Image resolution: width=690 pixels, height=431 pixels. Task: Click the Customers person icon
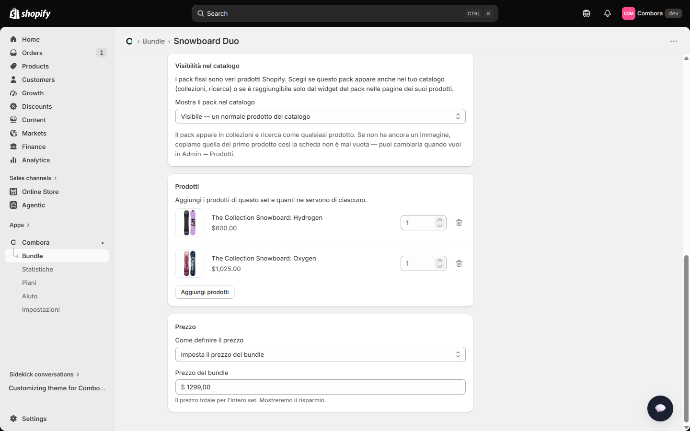tap(13, 79)
